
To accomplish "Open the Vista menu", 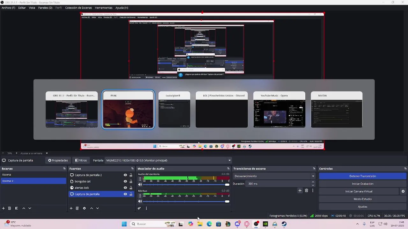I will coord(32,8).
